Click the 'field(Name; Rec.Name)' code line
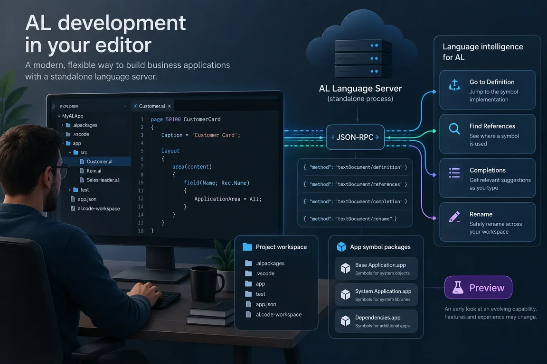Screen dimensions: 547x364 (x=217, y=183)
